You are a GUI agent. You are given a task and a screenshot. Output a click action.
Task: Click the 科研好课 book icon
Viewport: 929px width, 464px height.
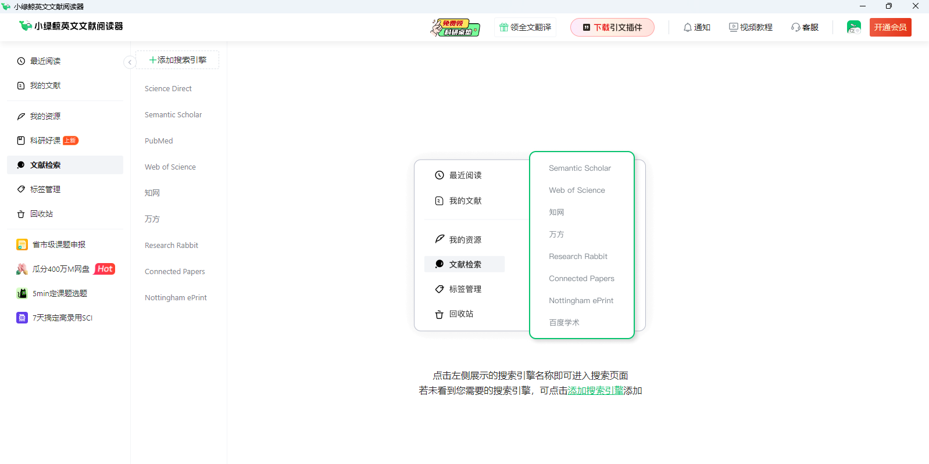[x=21, y=141]
